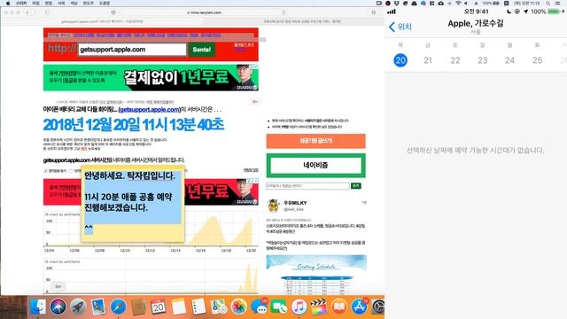Click the yellow sticky note 안녕하세요 탁자킴입니다
Image resolution: width=567 pixels, height=319 pixels.
[x=133, y=204]
